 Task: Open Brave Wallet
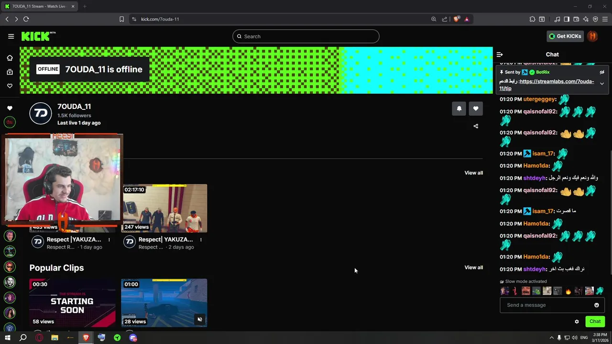point(576,19)
